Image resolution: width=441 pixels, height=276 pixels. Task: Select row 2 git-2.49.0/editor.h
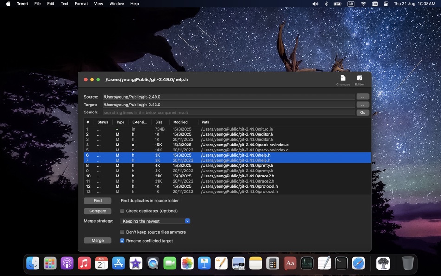(x=227, y=134)
